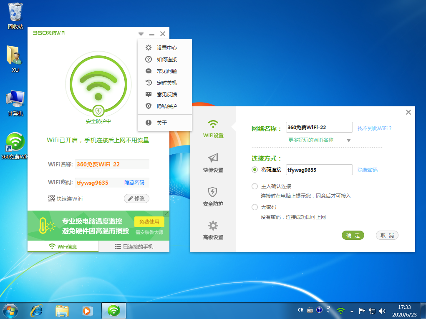This screenshot has height=319, width=426.
Task: Switch to 已连接的手机 tab
Action: click(x=134, y=247)
